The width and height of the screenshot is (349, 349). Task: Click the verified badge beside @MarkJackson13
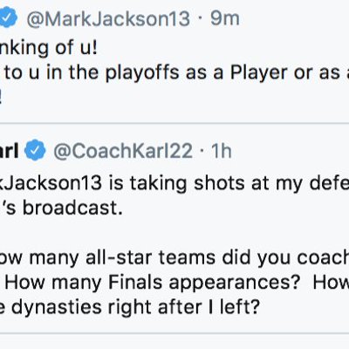[9, 18]
